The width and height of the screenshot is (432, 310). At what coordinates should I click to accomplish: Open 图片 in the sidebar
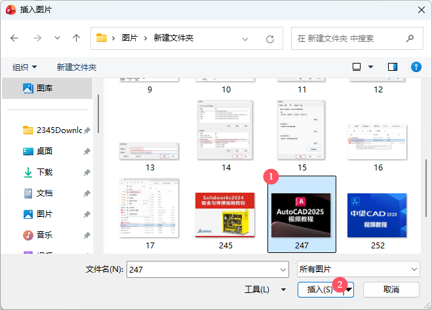click(38, 214)
